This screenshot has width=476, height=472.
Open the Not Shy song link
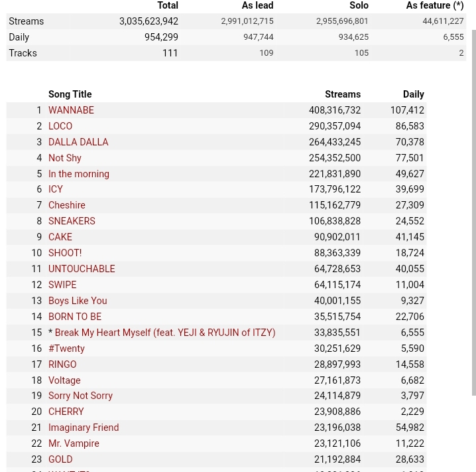(65, 158)
